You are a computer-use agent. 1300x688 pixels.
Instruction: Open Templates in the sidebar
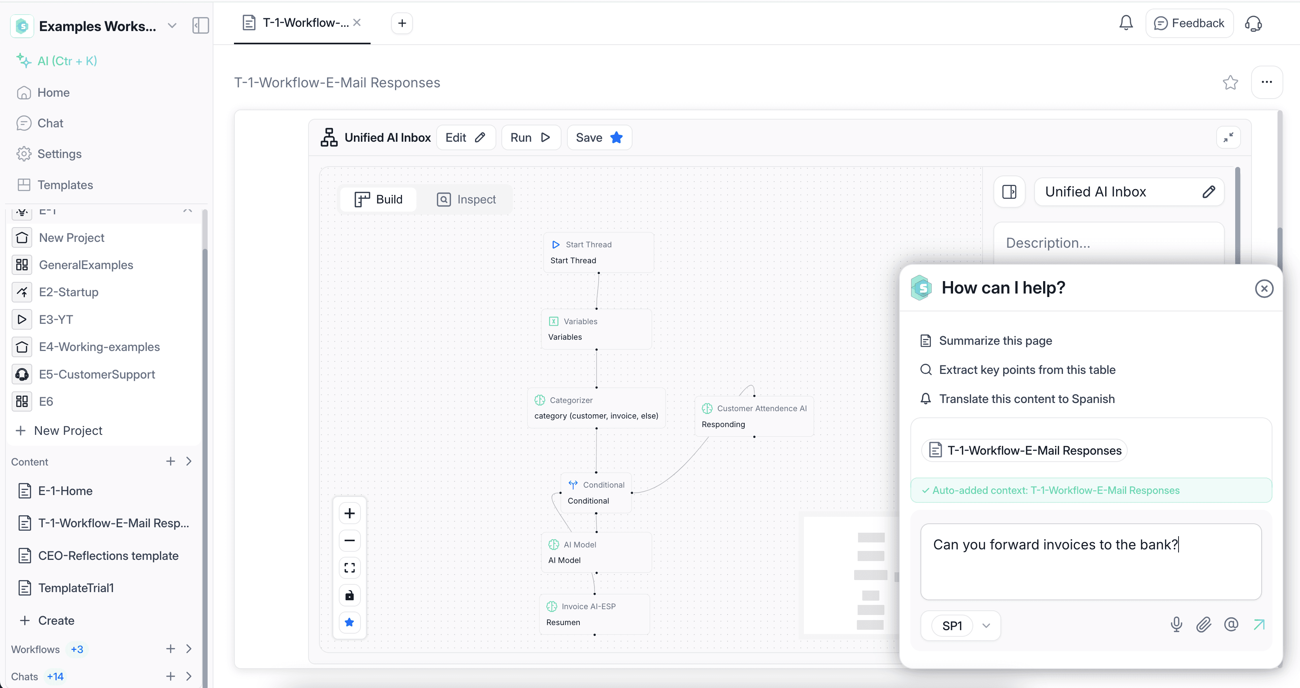pyautogui.click(x=65, y=185)
